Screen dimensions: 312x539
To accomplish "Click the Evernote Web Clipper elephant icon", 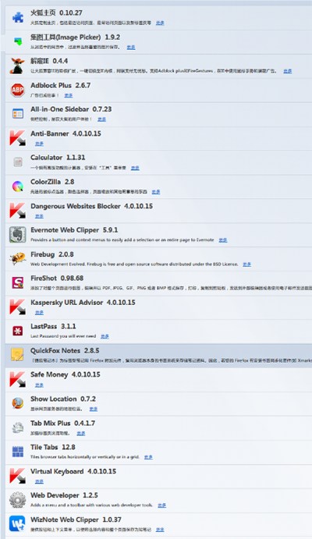I will (17, 235).
